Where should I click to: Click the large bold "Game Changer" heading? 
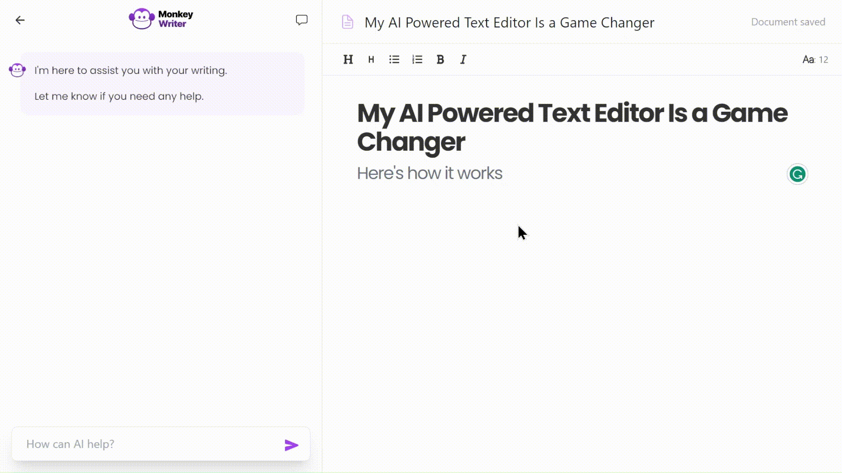[572, 127]
